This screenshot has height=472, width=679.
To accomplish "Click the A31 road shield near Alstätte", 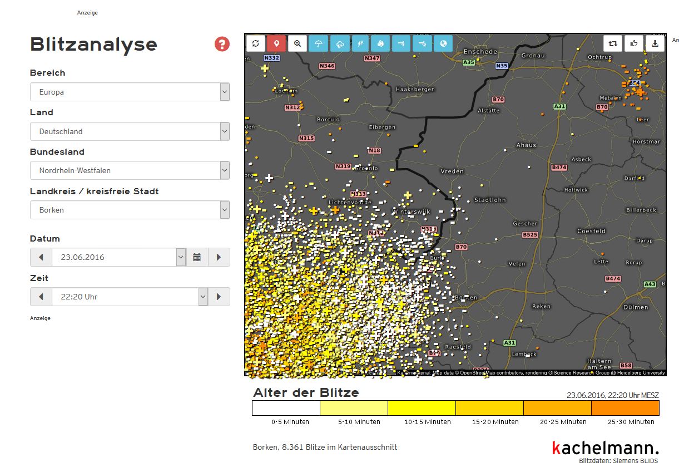I will pos(559,106).
